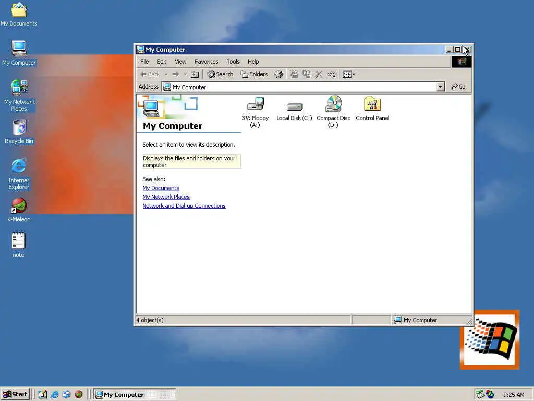
Task: Expand the Address bar dropdown
Action: [440, 87]
